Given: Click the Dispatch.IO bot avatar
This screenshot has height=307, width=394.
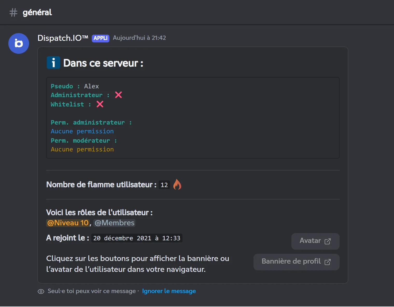Looking at the screenshot, I should [x=19, y=43].
